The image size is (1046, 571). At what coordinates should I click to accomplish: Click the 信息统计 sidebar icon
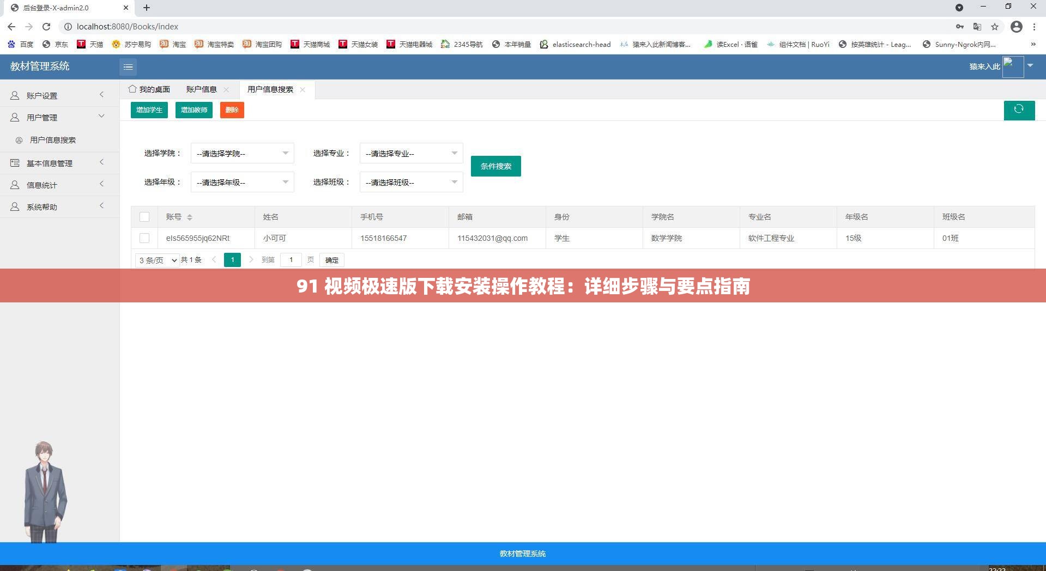(x=14, y=185)
